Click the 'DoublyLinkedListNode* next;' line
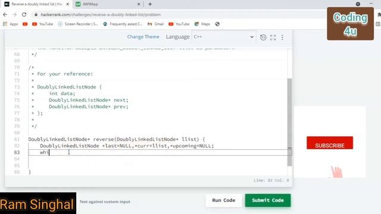 (x=89, y=100)
